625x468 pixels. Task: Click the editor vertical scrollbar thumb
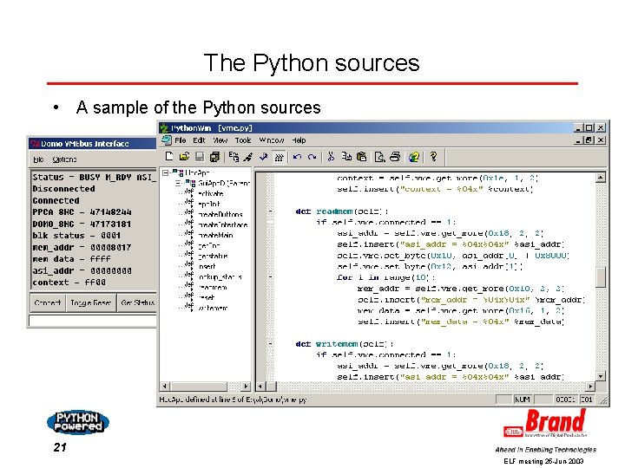click(601, 277)
